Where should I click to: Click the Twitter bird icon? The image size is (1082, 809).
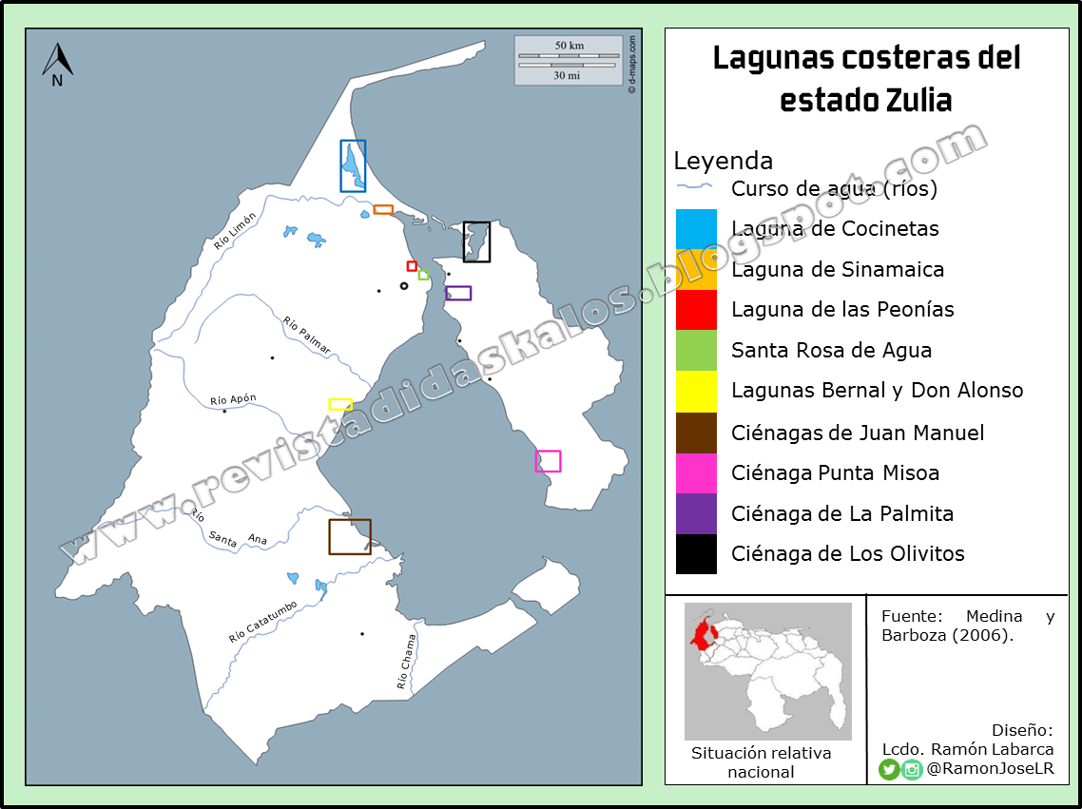[x=889, y=770]
